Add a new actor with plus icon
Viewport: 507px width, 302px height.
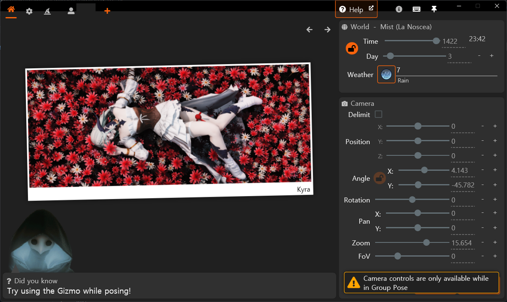click(107, 11)
